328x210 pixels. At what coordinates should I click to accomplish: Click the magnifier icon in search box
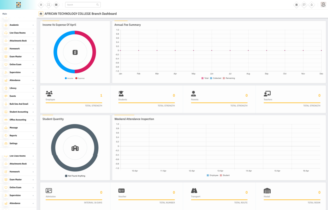(97, 5)
